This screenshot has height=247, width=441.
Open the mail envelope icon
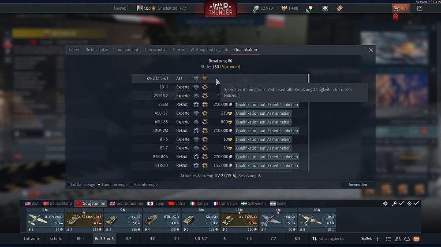point(416,239)
